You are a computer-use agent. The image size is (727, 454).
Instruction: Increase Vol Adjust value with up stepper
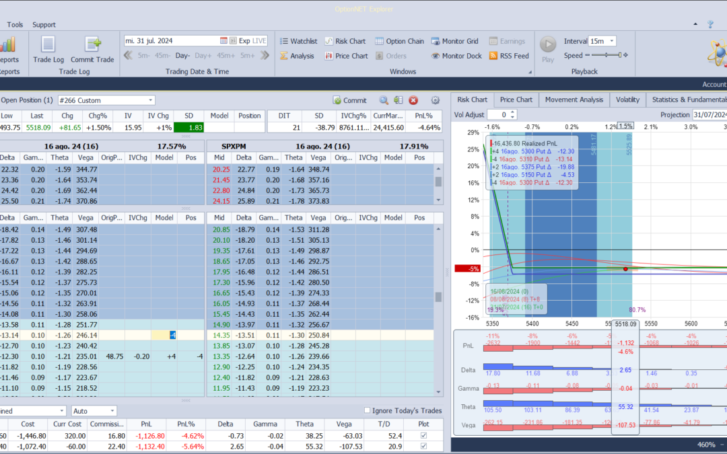tap(512, 112)
